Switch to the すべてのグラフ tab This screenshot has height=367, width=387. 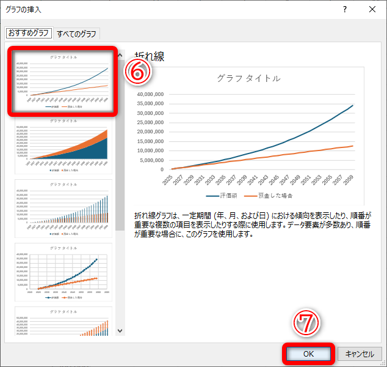pos(76,34)
